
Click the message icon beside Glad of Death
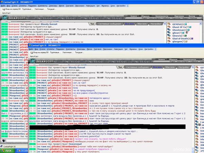click(169, 38)
